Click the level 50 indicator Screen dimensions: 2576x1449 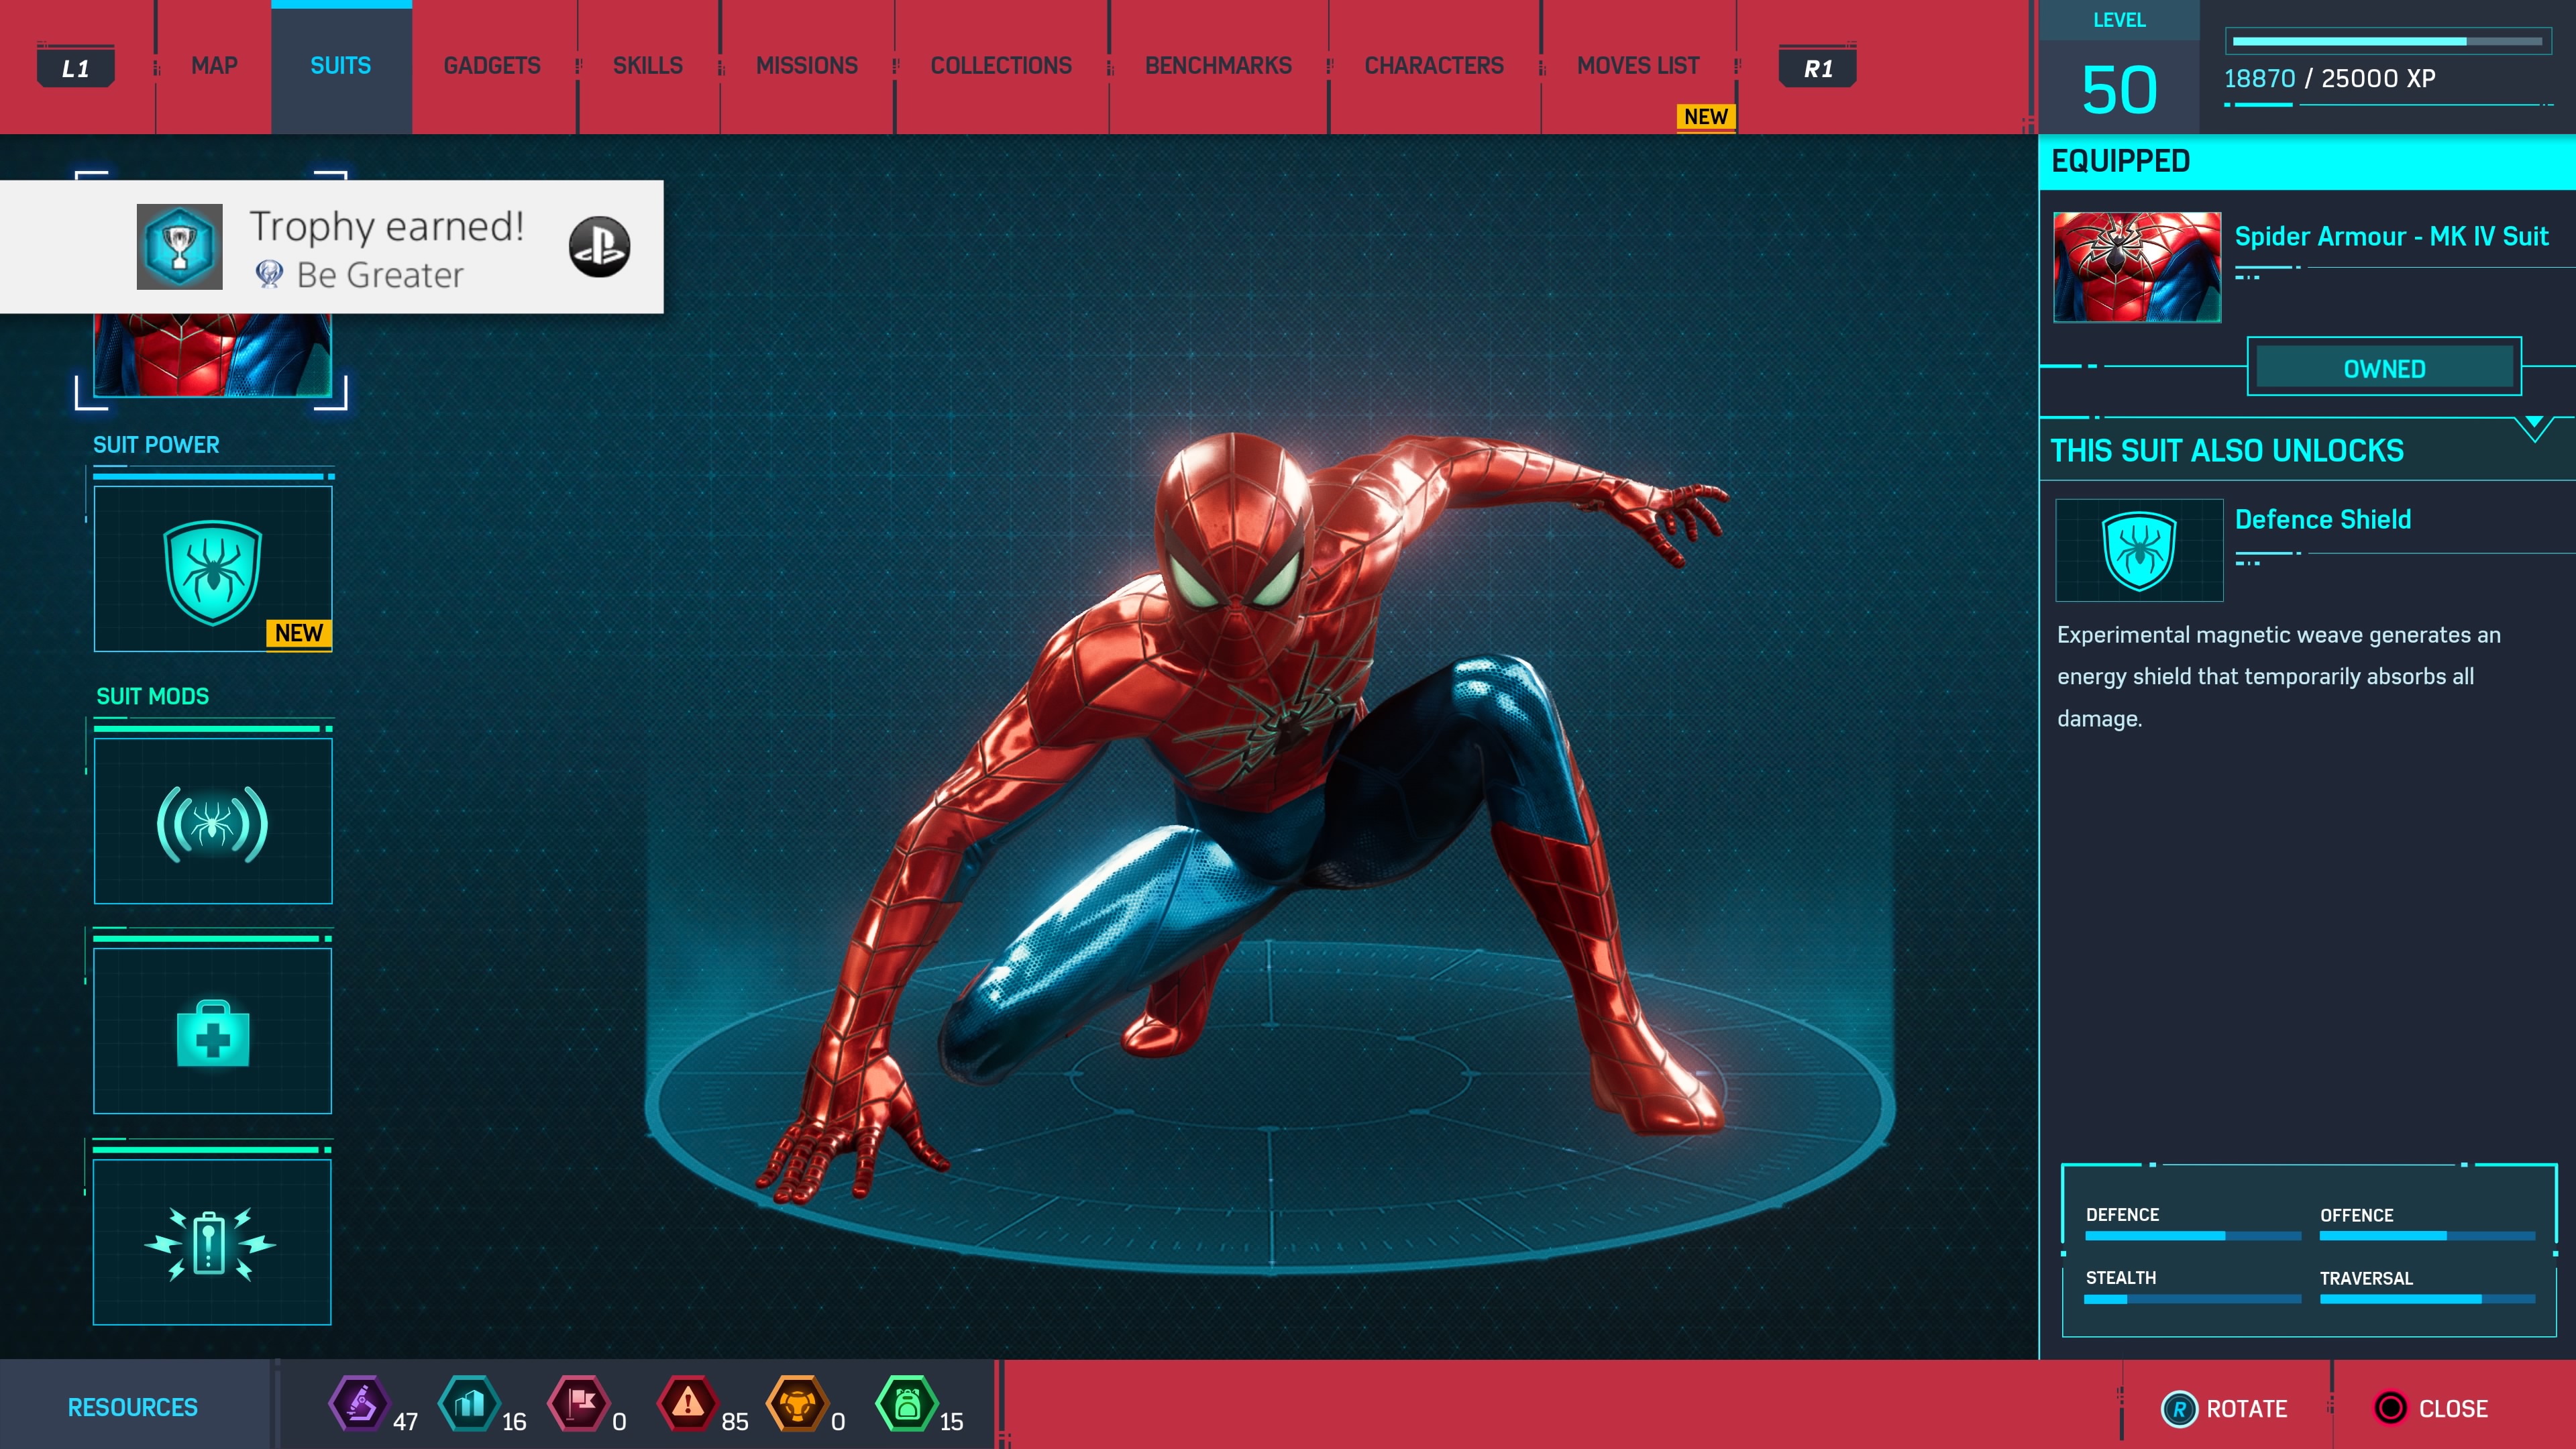click(x=2119, y=90)
